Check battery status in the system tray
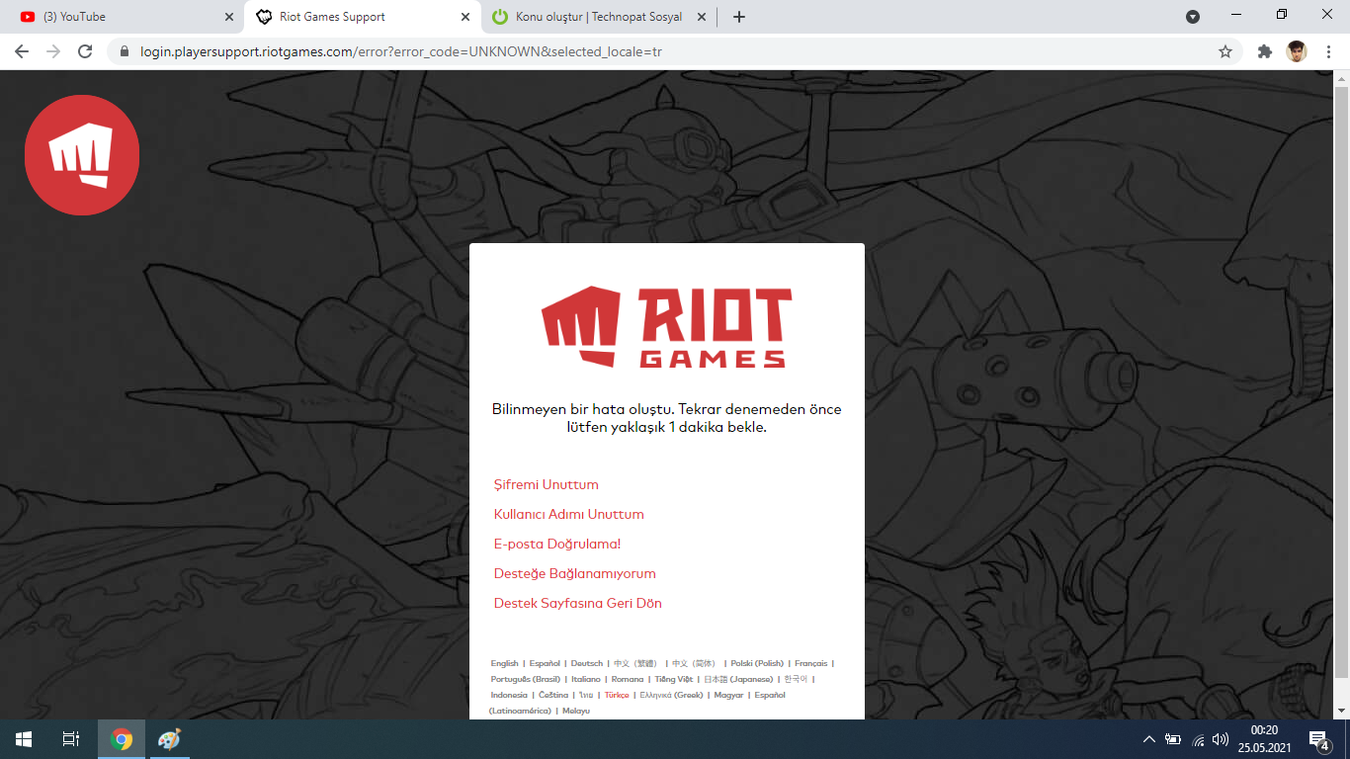 1173,739
